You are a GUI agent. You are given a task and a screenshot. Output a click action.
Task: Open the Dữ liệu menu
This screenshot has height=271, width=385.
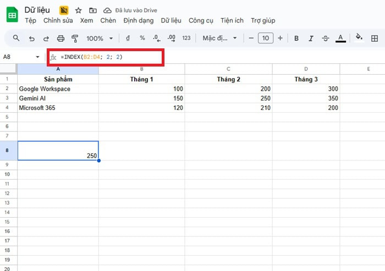pos(171,21)
